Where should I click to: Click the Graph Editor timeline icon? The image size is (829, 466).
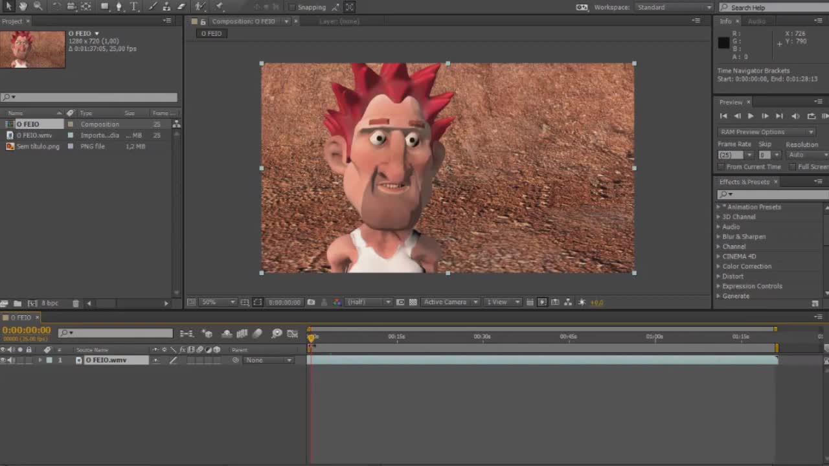(x=293, y=333)
